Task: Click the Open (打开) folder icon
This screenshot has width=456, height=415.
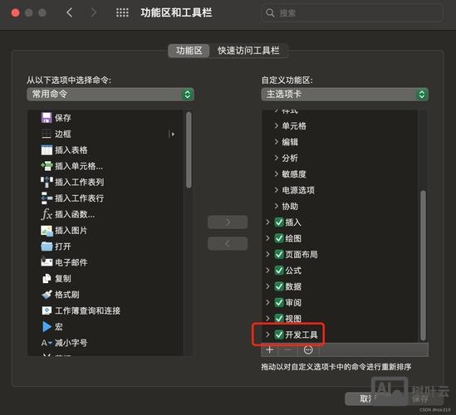Action: click(47, 247)
